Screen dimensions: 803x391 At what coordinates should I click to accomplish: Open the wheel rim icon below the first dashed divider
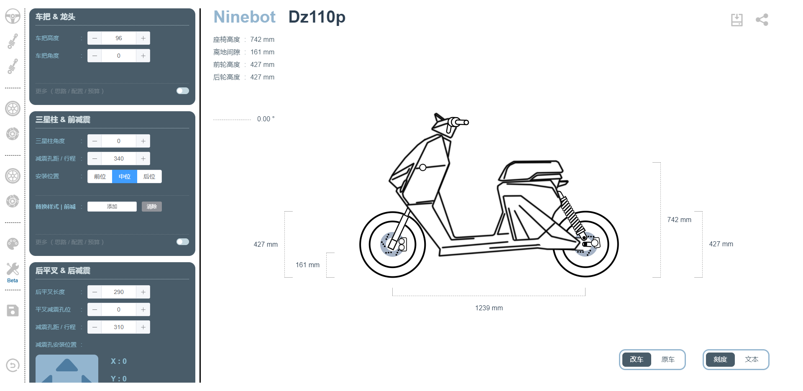click(x=13, y=109)
